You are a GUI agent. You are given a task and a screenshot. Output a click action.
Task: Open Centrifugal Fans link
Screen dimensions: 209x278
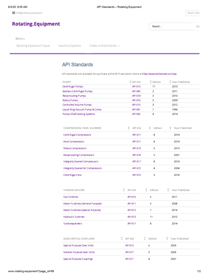tap(72, 175)
